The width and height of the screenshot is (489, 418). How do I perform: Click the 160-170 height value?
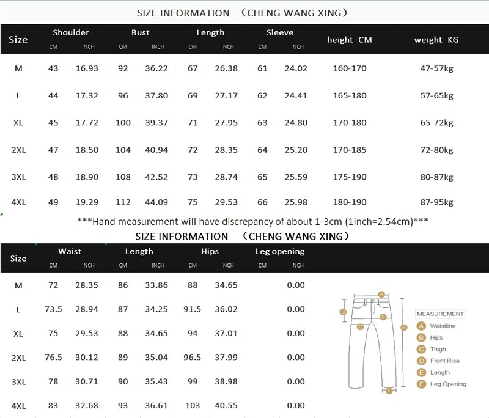click(350, 68)
